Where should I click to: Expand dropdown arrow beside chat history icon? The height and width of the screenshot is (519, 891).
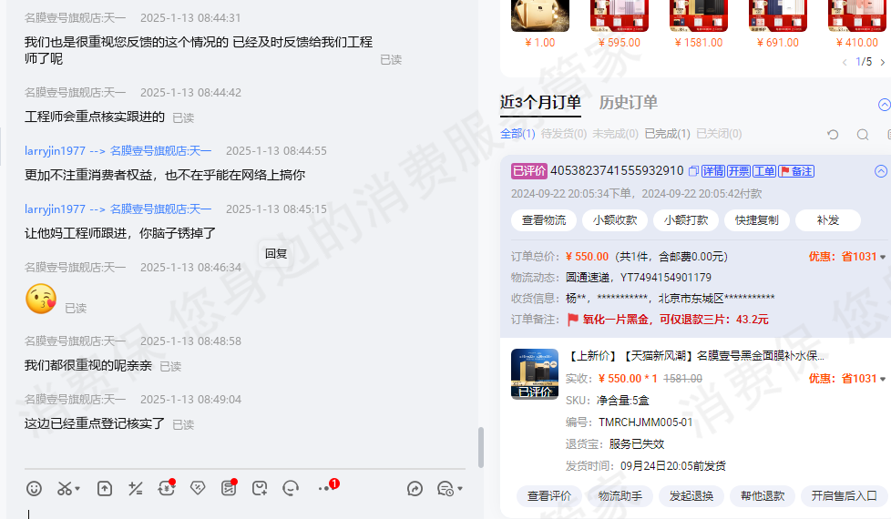click(x=460, y=488)
